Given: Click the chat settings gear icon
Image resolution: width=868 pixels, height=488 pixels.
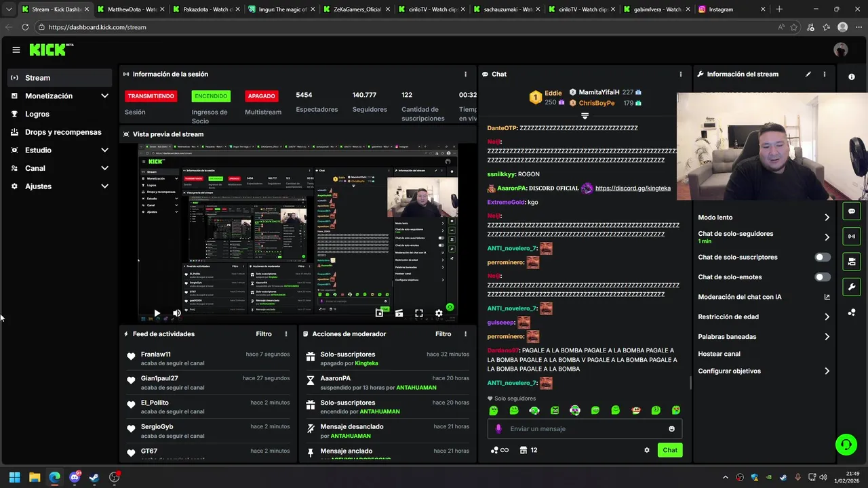Looking at the screenshot, I should (x=646, y=450).
